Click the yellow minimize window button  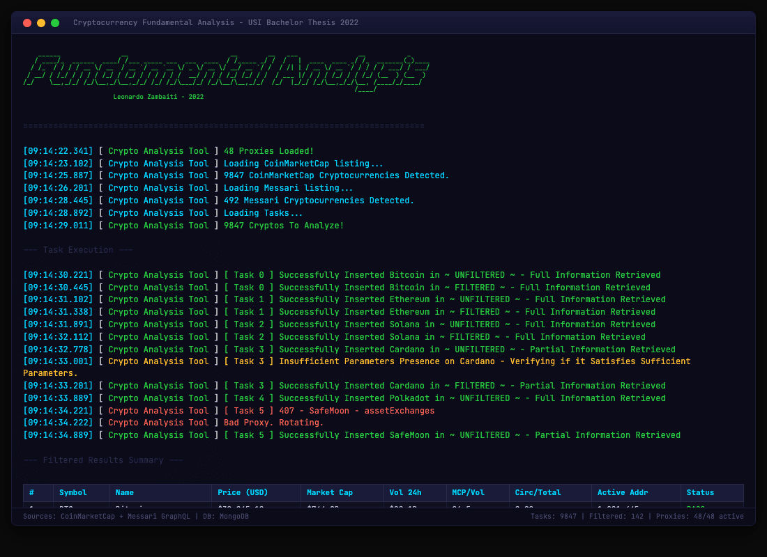[41, 23]
